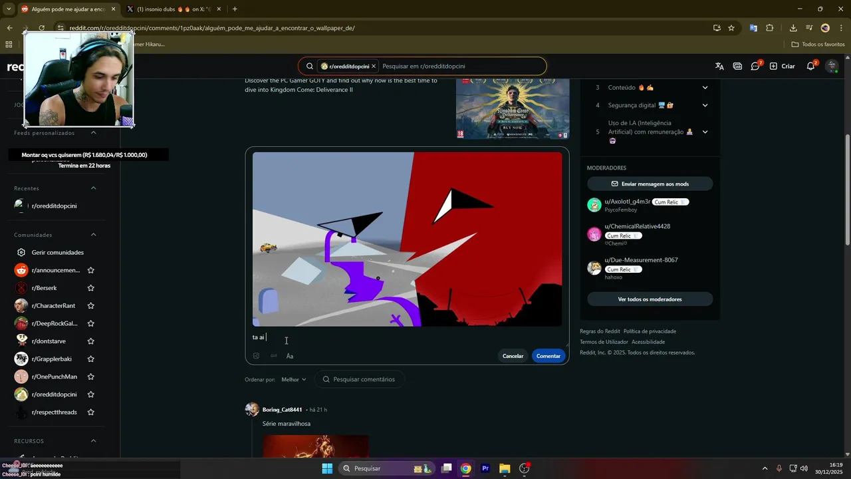Click the image upload icon in comment box
This screenshot has height=479, width=851.
coord(256,356)
